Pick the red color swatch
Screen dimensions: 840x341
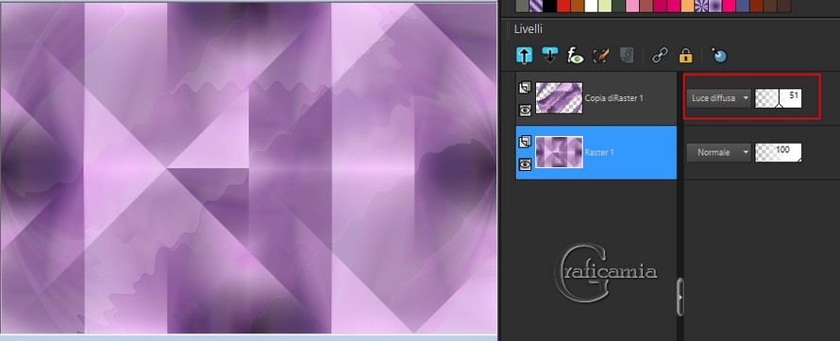click(x=563, y=6)
